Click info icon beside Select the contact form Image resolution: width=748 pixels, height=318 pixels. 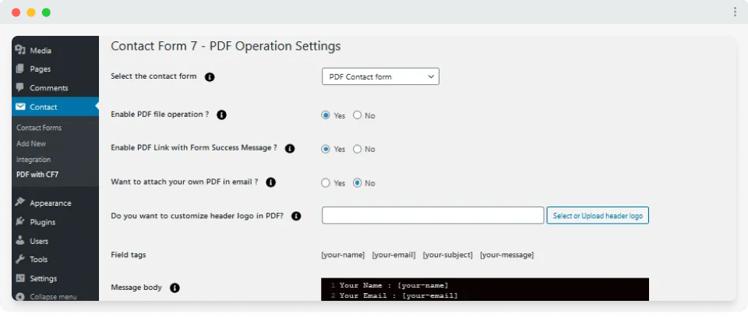click(210, 77)
